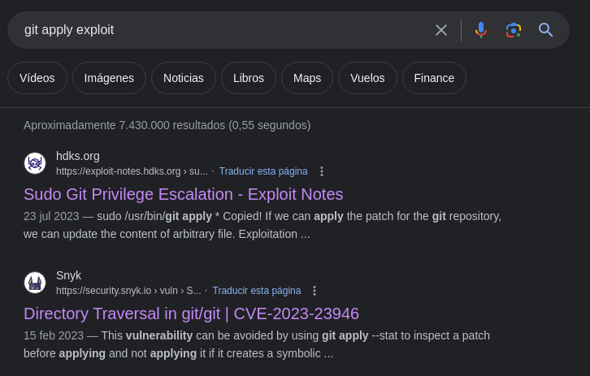Switch to the Imágenes tab
The height and width of the screenshot is (376, 590).
click(x=109, y=78)
